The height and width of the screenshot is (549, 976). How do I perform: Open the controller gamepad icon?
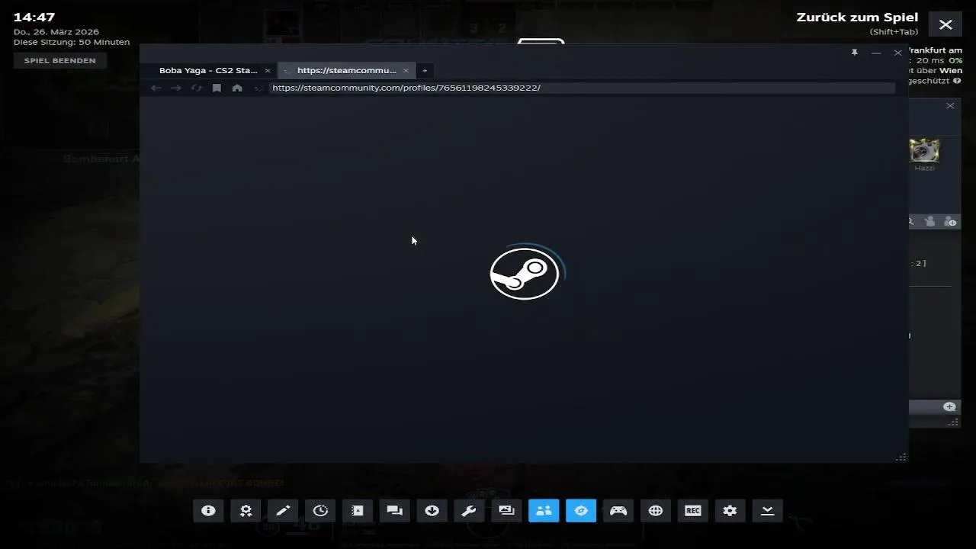pos(618,511)
